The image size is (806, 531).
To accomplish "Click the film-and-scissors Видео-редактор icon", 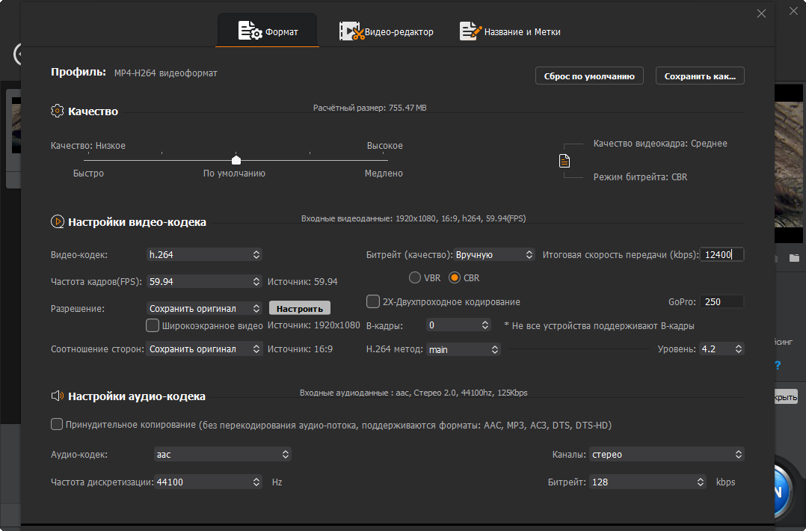I will (x=351, y=31).
